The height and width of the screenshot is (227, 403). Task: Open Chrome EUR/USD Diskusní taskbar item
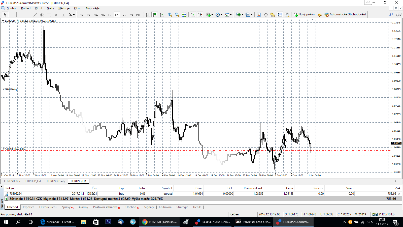[x=159, y=222]
